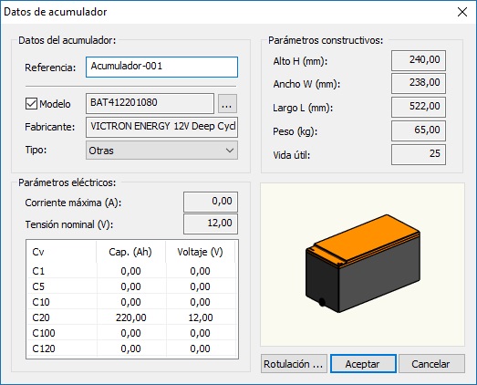
Task: Click the C20 voltage cell 12,00
Action: tap(201, 317)
